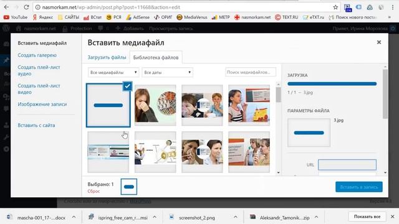Expand options for screenshot_2.png download
The image size is (399, 224).
point(236,217)
